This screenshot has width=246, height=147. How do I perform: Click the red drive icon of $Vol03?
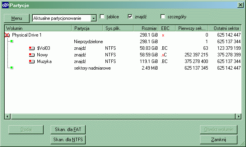coord(32,48)
